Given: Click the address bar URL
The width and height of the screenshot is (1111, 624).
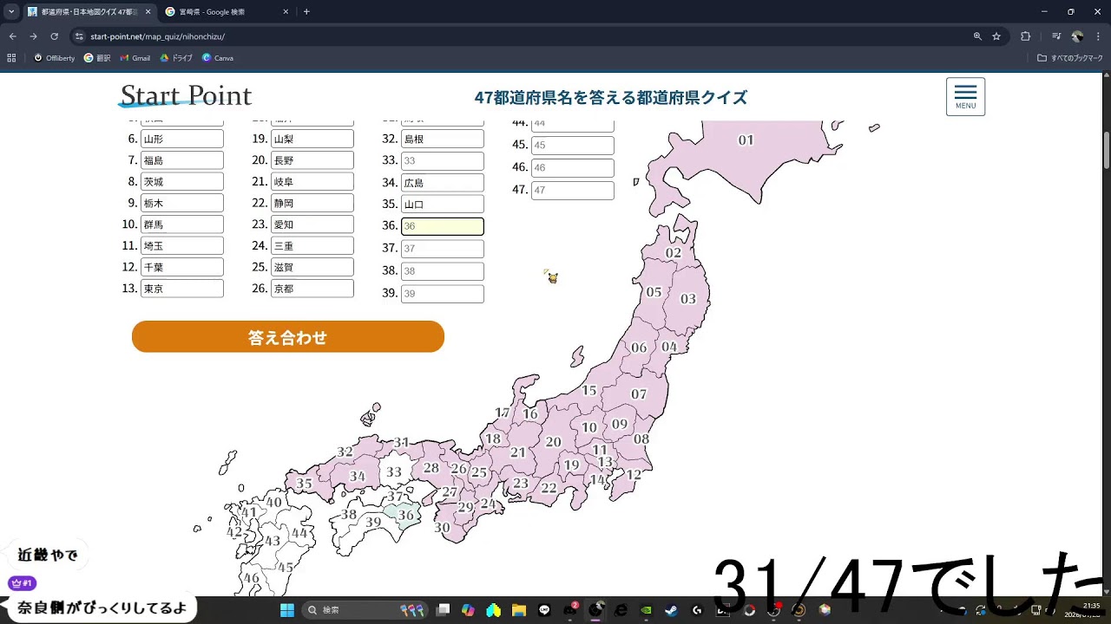Looking at the screenshot, I should [x=157, y=36].
